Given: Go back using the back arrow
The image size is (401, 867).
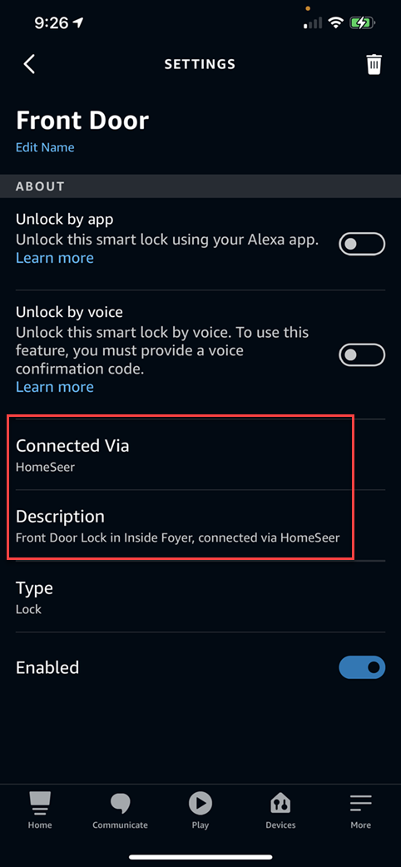Looking at the screenshot, I should 29,64.
